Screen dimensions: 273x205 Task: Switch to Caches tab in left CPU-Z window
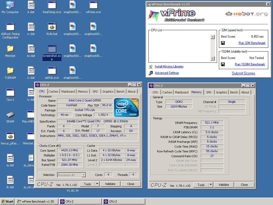(x=53, y=92)
